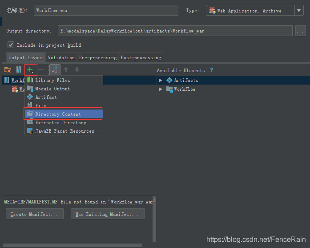Click the blue help question mark icon
The width and height of the screenshot is (310, 248).
211,70
